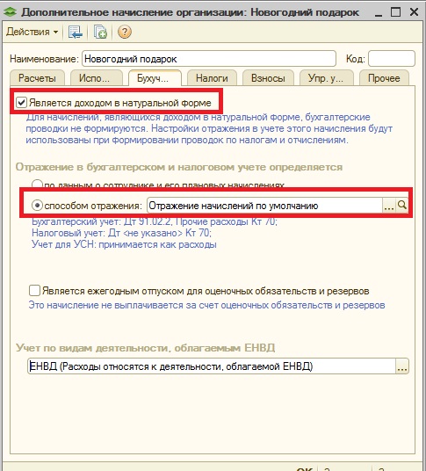Screen dimensions: 426x471
Task: Click the magnifier icon beside the reflection method field
Action: pos(401,206)
